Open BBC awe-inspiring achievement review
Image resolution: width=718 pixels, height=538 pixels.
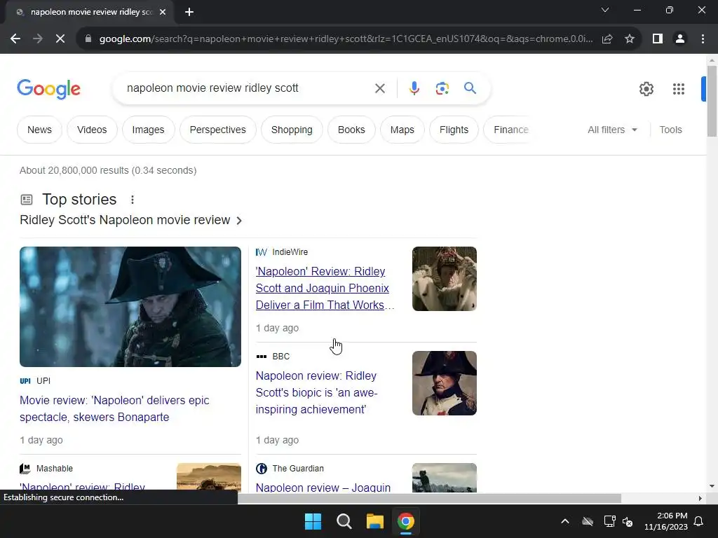tap(317, 392)
